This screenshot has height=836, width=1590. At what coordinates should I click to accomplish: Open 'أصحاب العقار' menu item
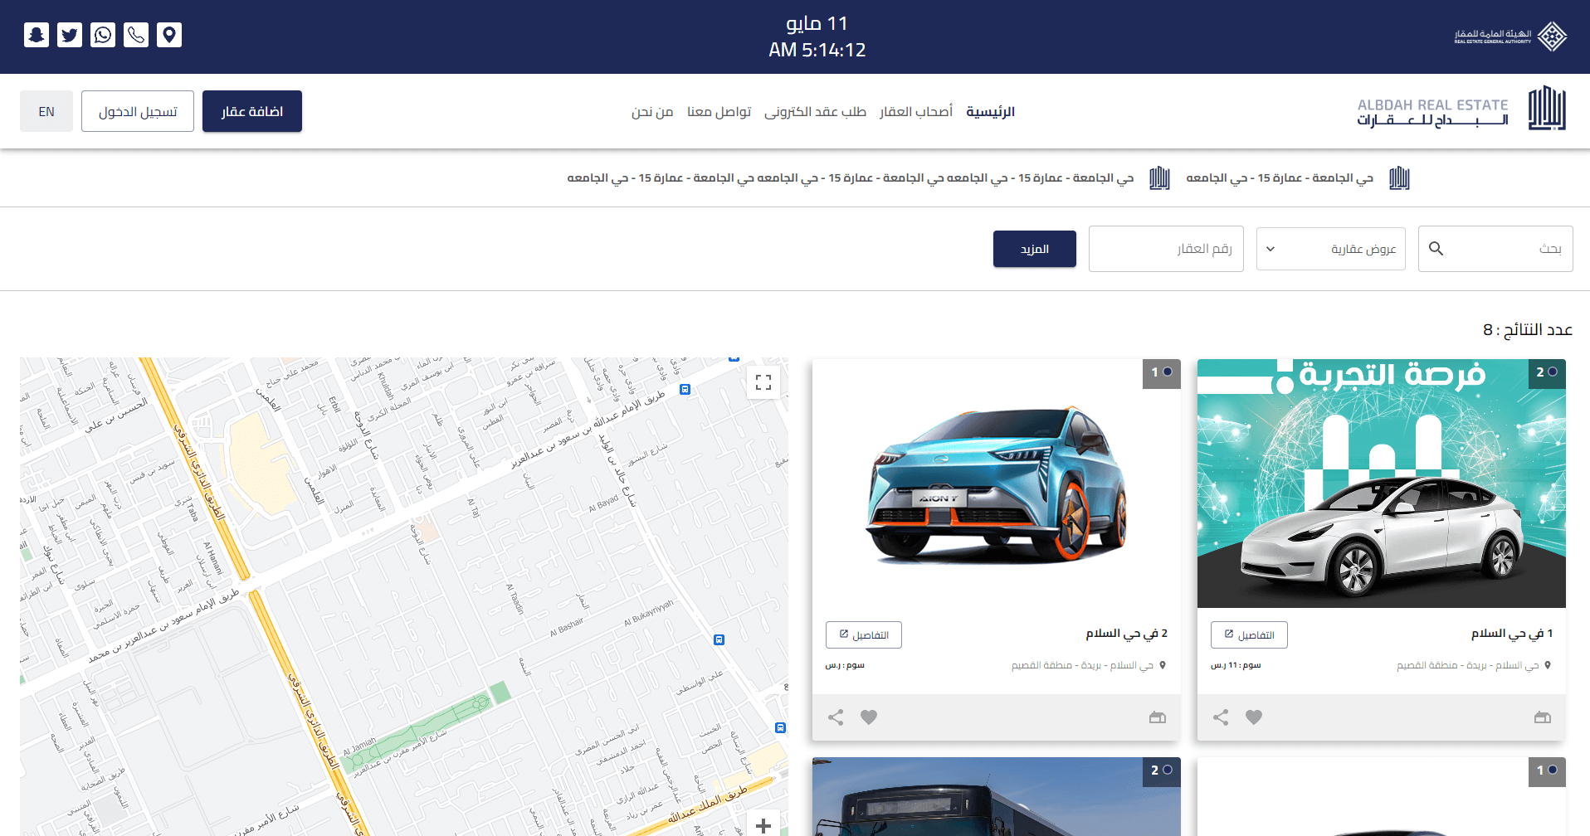click(915, 111)
